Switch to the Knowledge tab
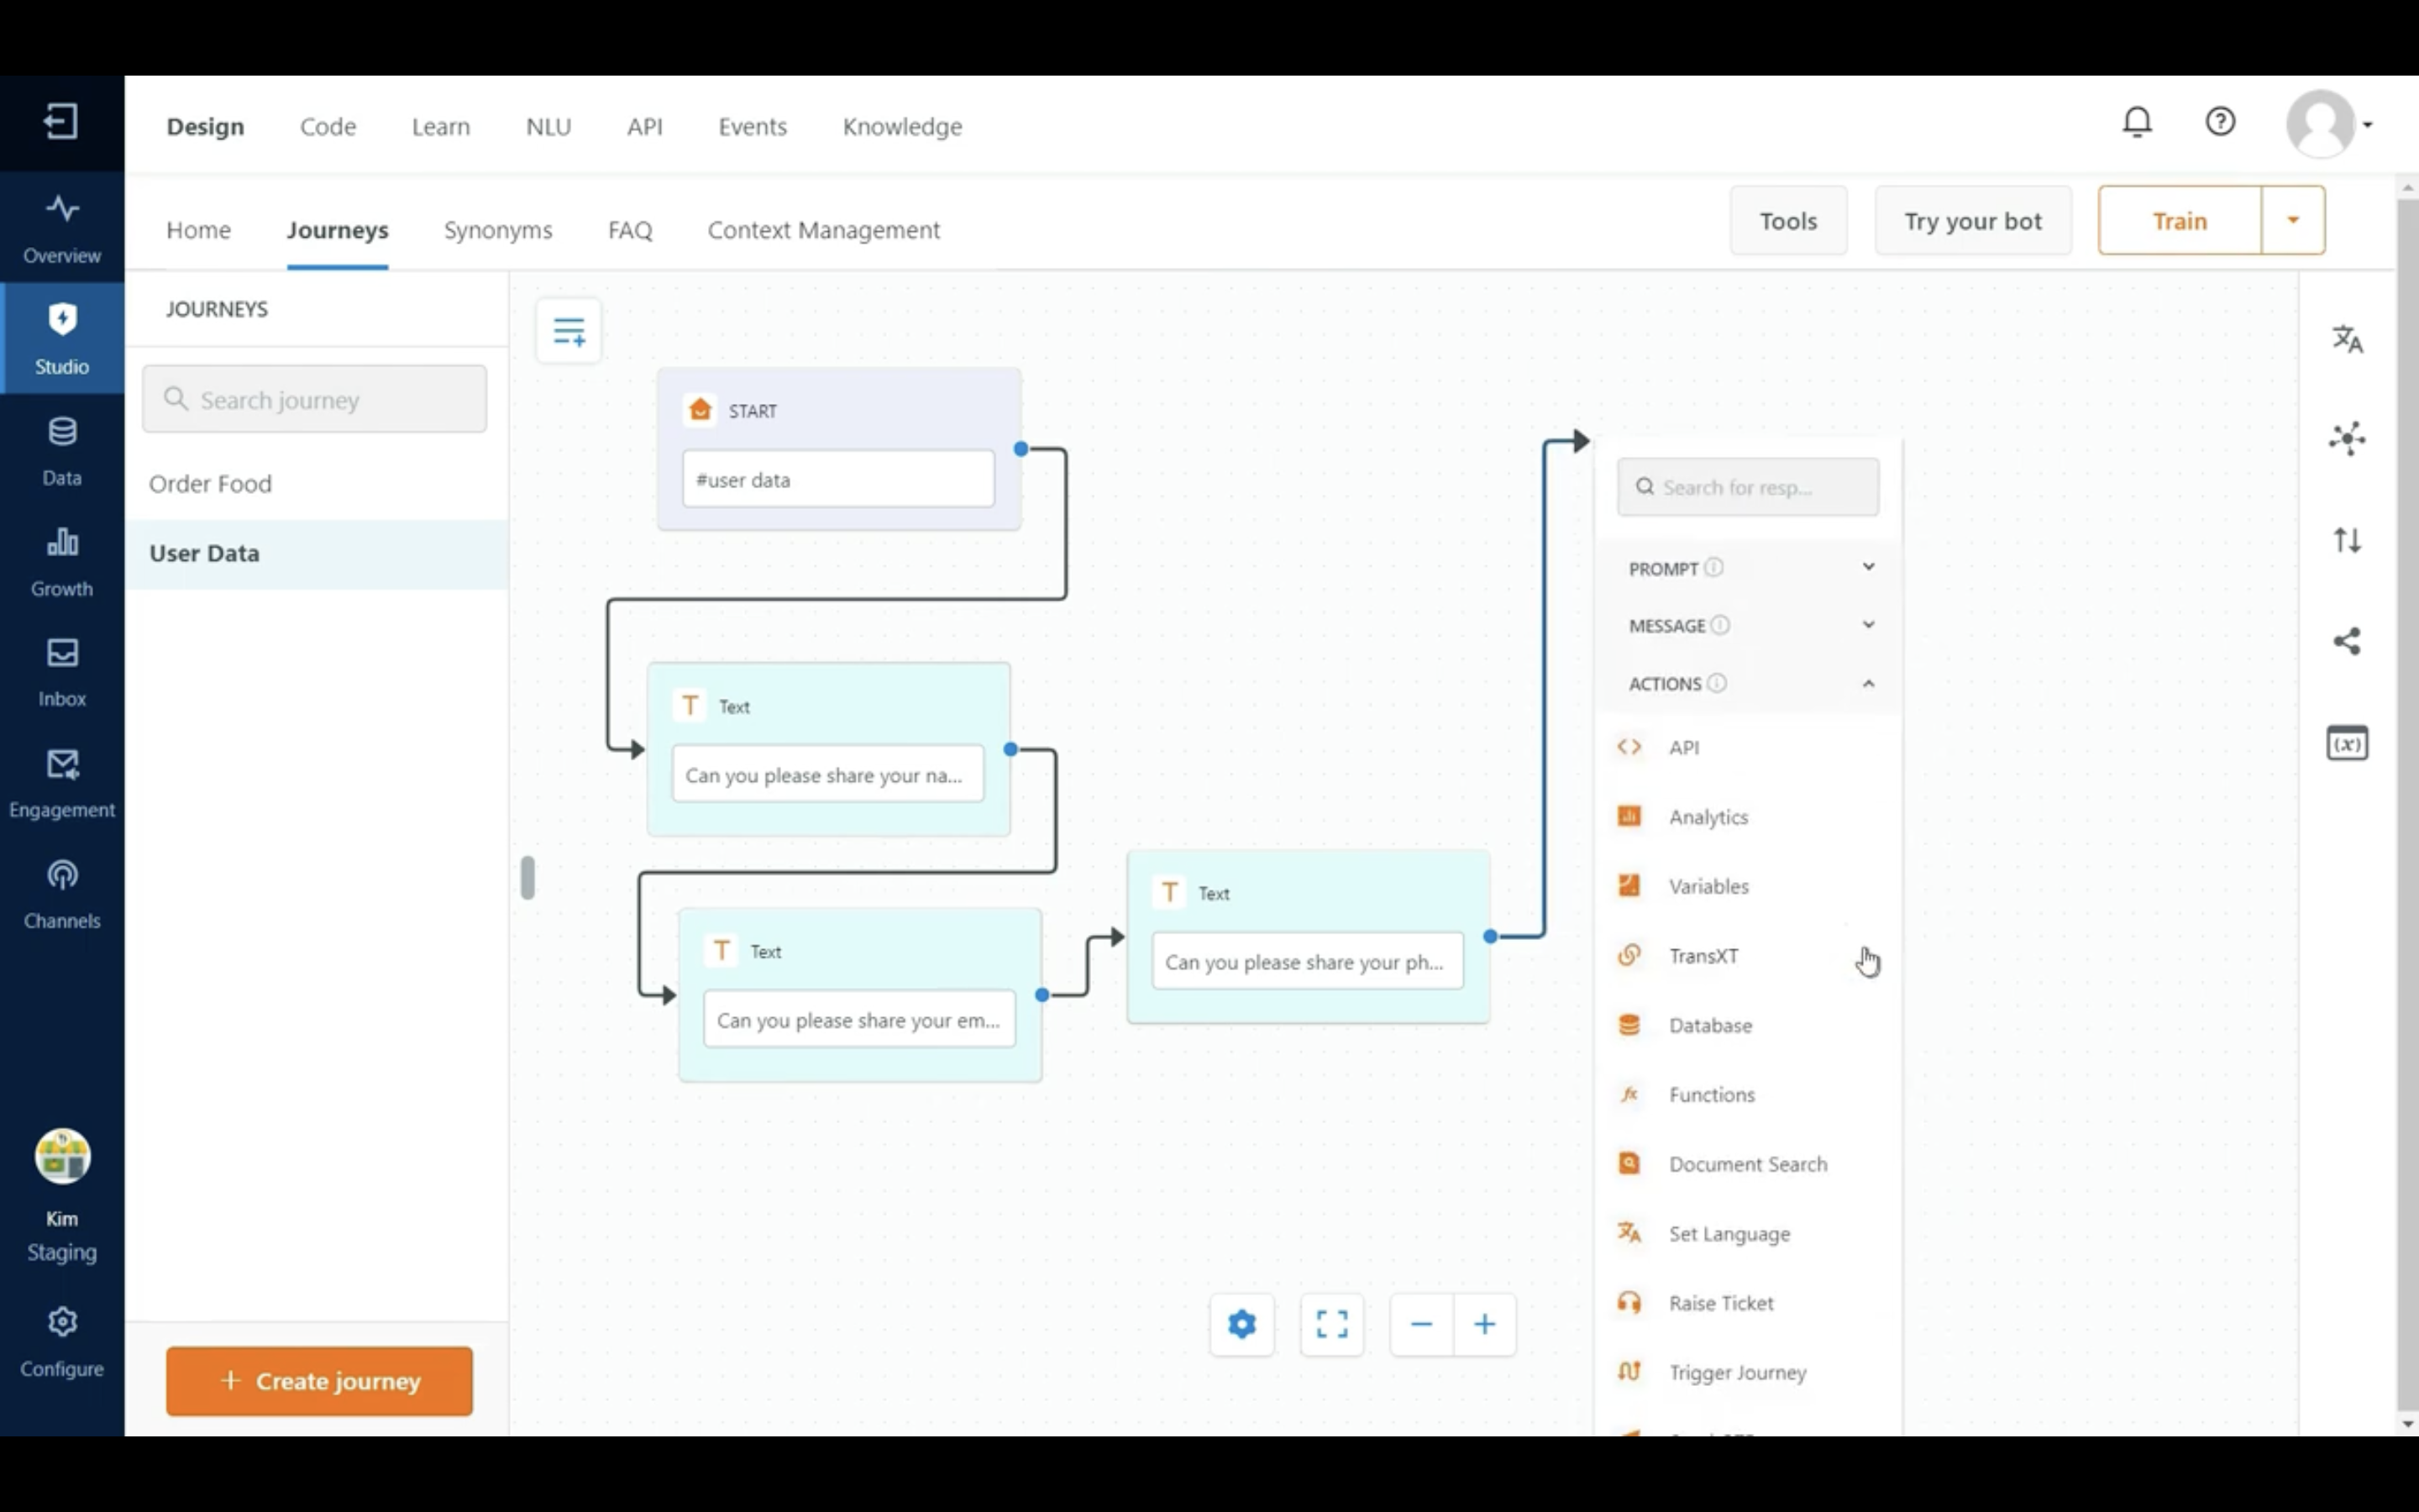The image size is (2419, 1512). pos(903,127)
